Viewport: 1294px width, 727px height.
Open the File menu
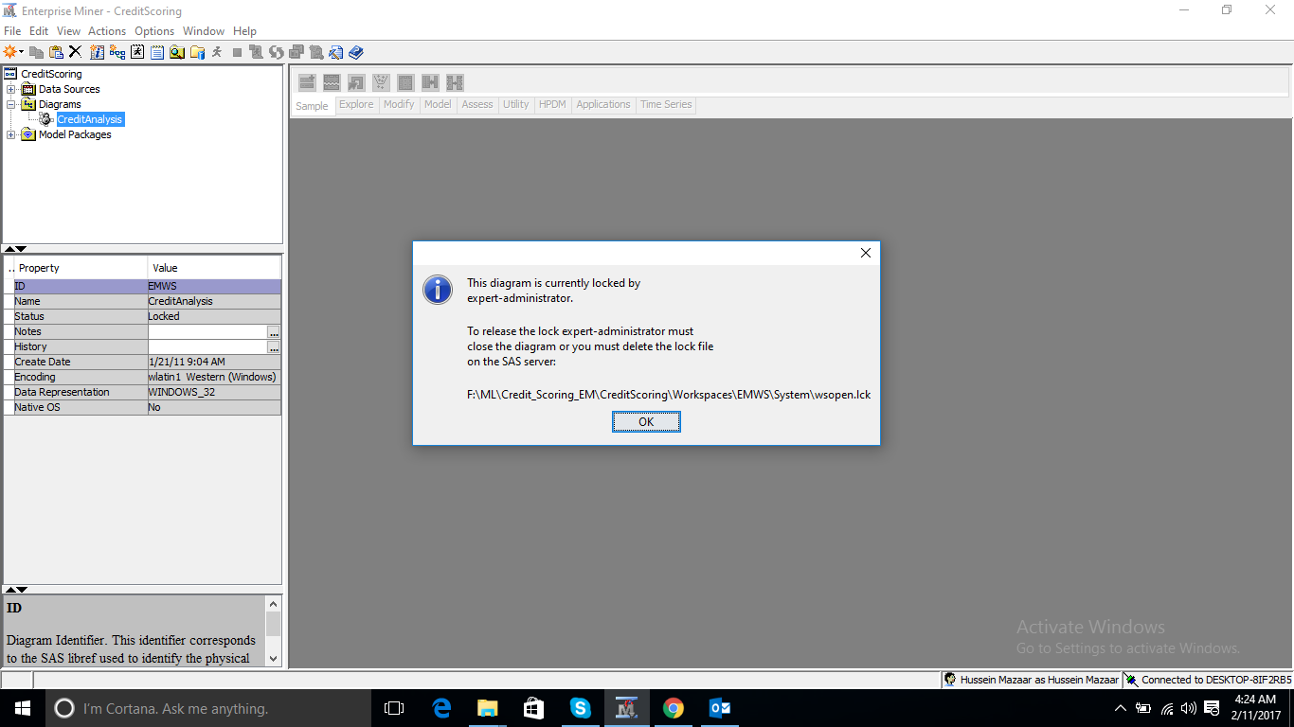tap(12, 31)
